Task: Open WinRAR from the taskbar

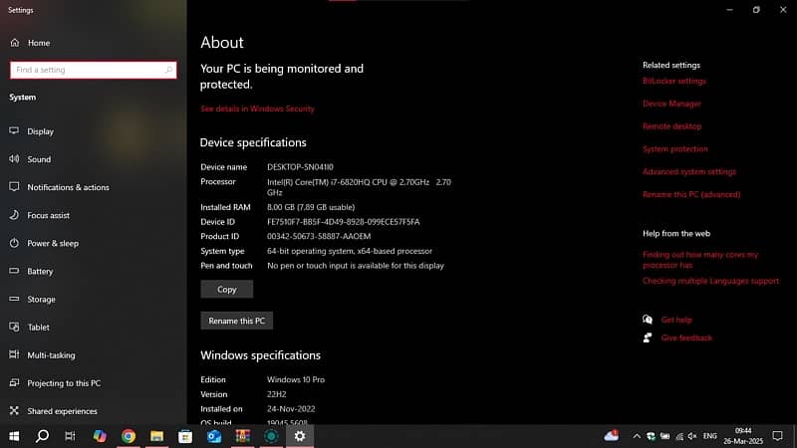Action: 242,436
